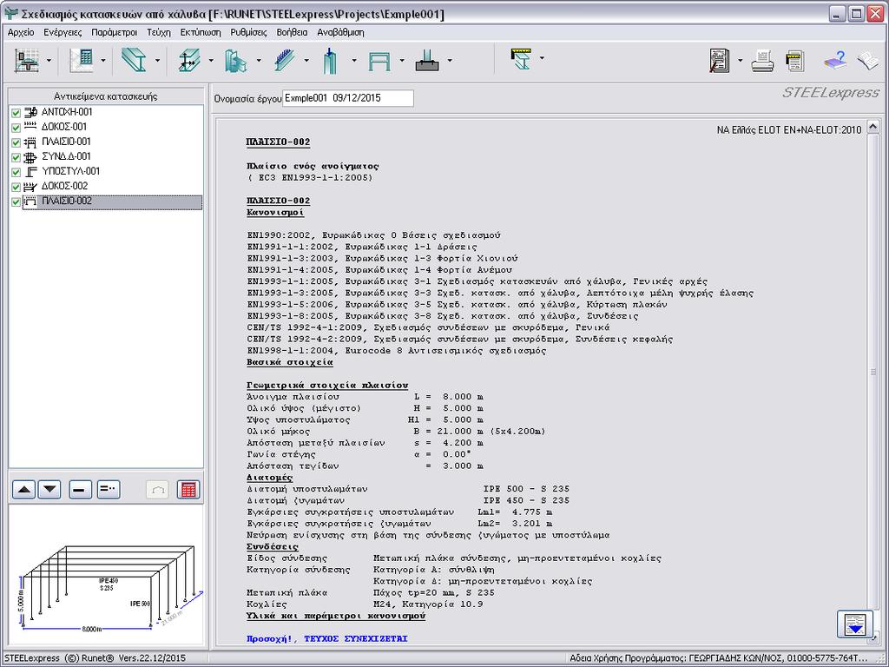889x667 pixels.
Task: Select the loaded beam design icon
Action: point(285,60)
